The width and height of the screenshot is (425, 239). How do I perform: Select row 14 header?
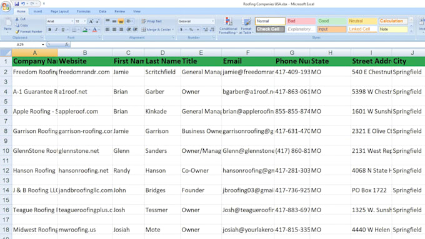pyautogui.click(x=6, y=190)
